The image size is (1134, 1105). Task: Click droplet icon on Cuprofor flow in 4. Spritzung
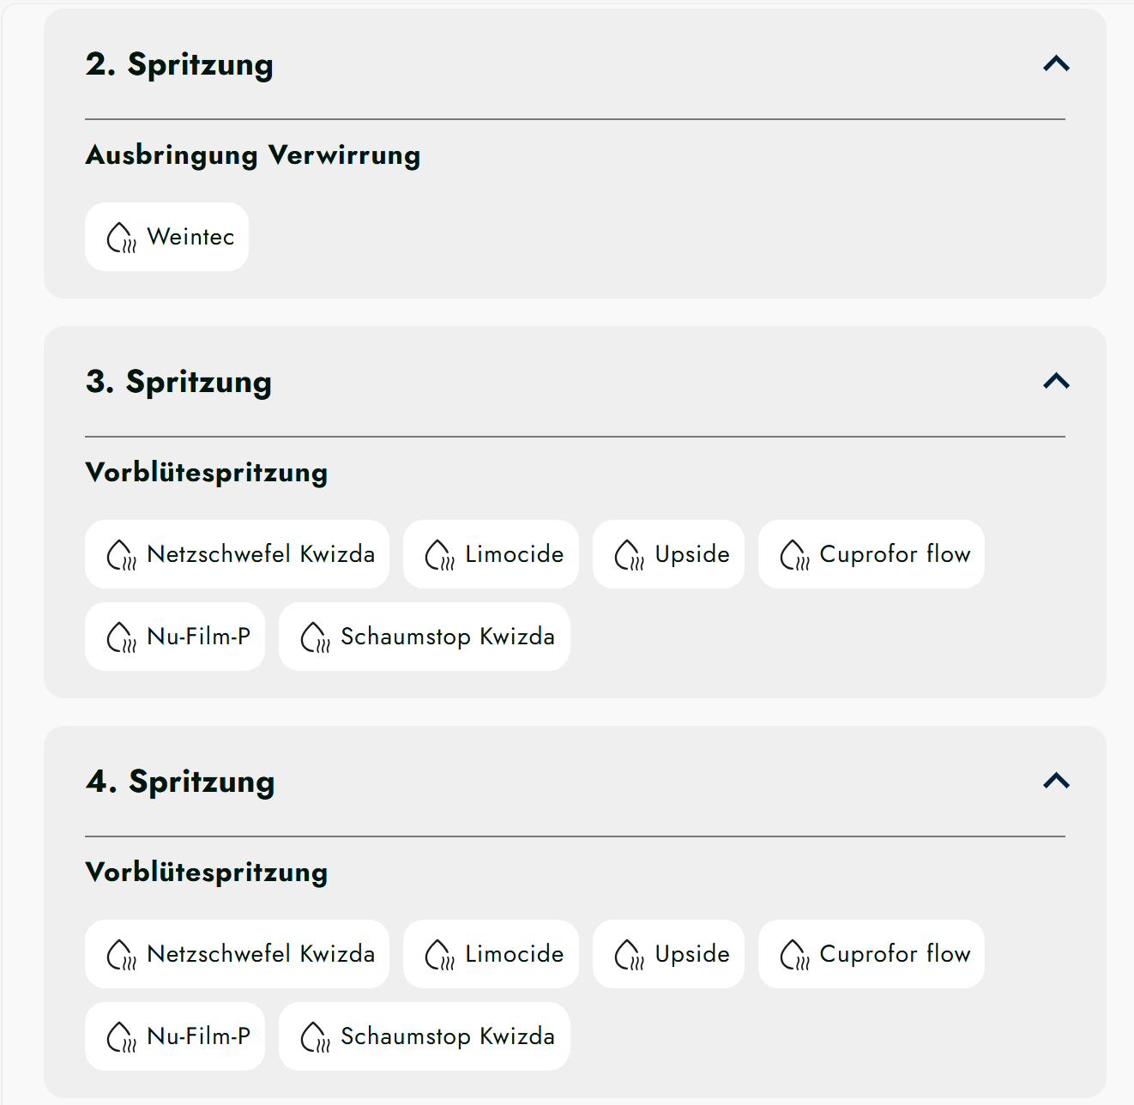(794, 955)
